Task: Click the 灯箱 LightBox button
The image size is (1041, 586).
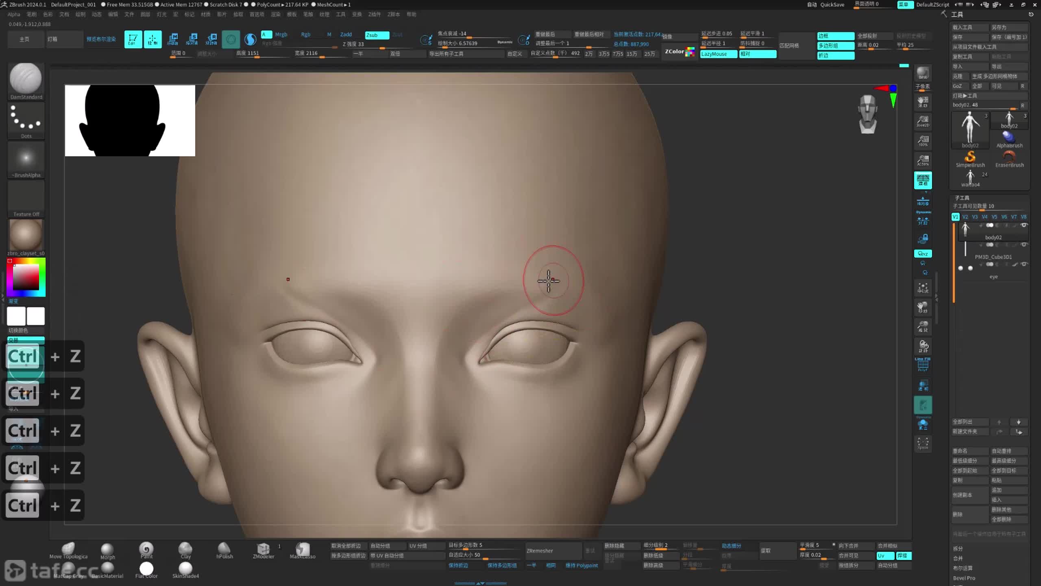Action: [x=65, y=39]
